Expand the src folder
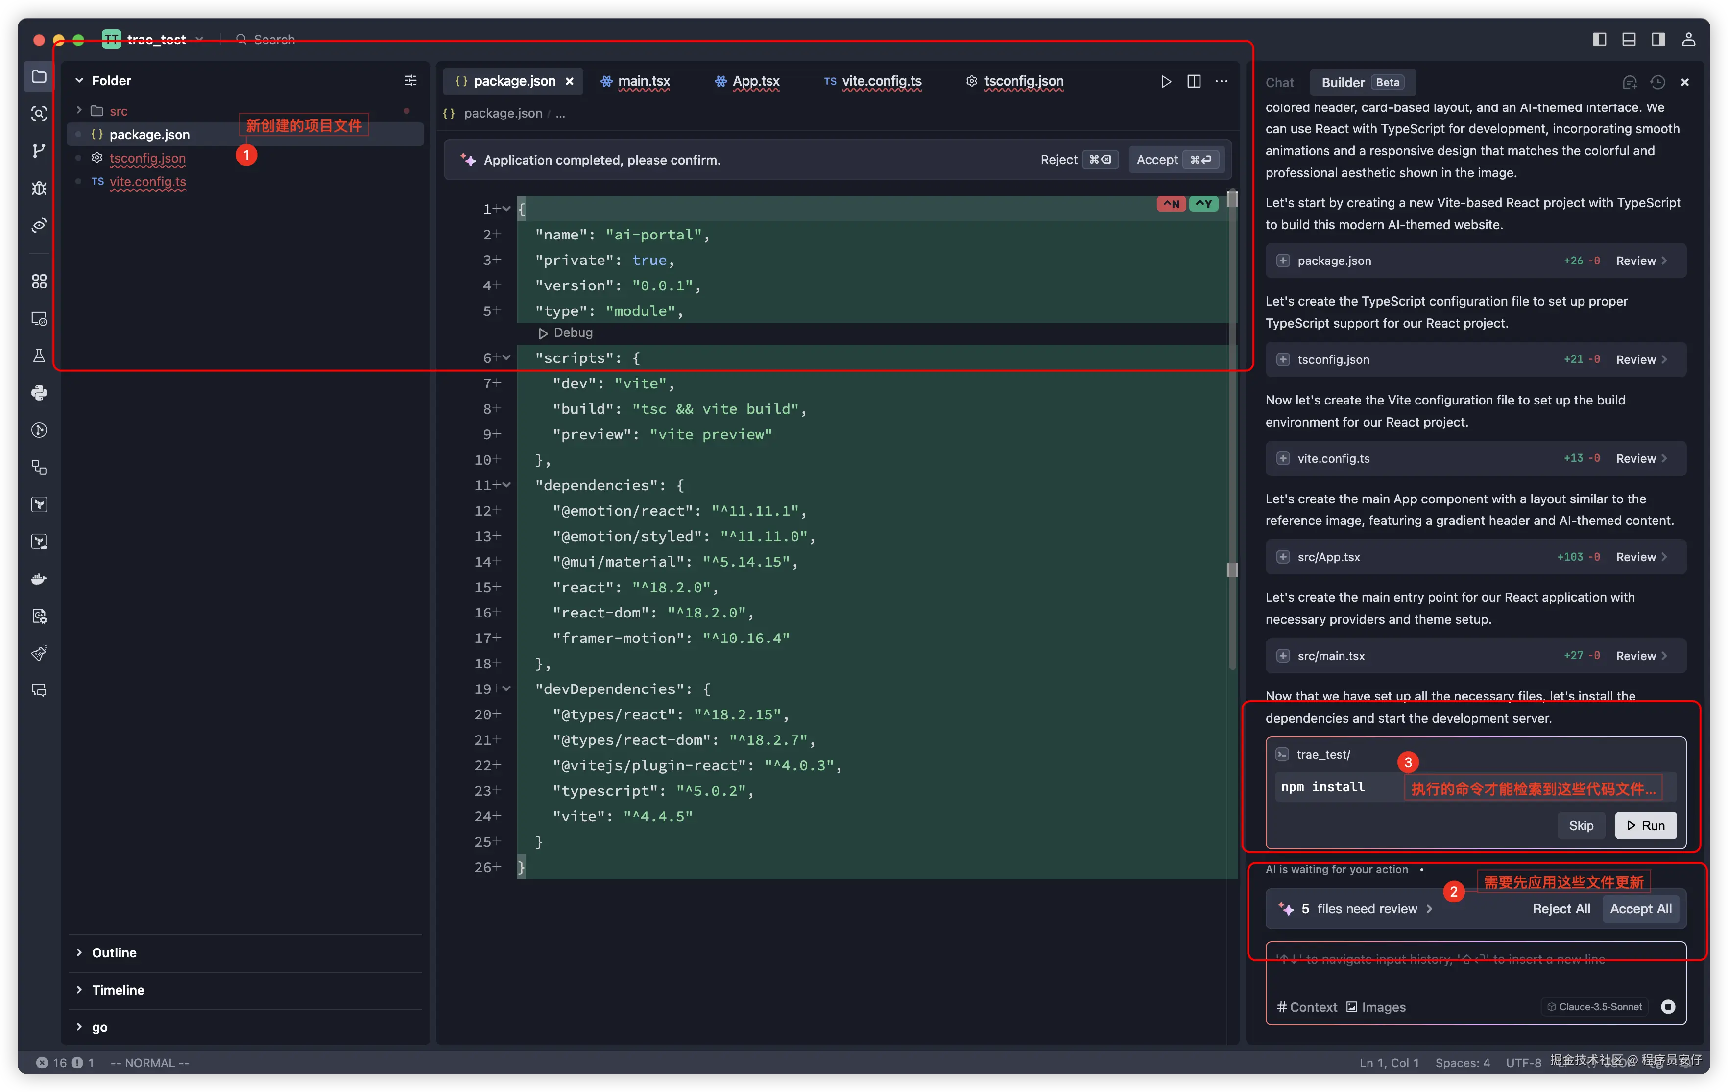 [x=119, y=111]
